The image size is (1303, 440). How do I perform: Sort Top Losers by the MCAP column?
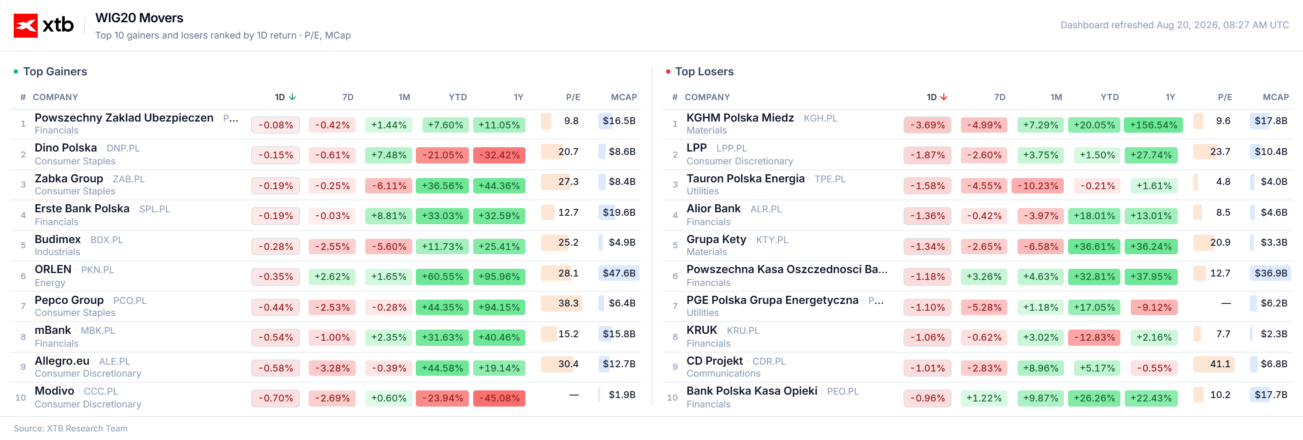point(1276,97)
